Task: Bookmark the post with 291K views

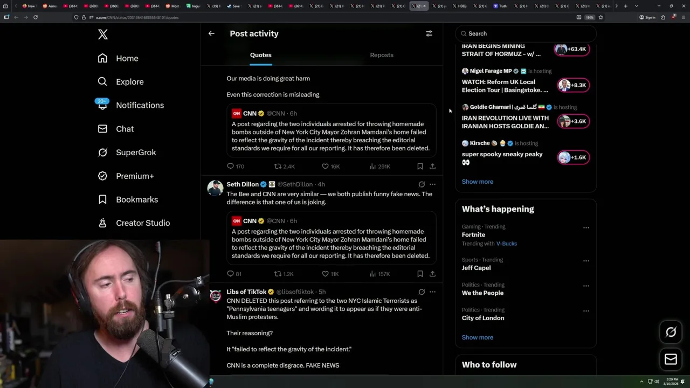Action: [x=420, y=167]
